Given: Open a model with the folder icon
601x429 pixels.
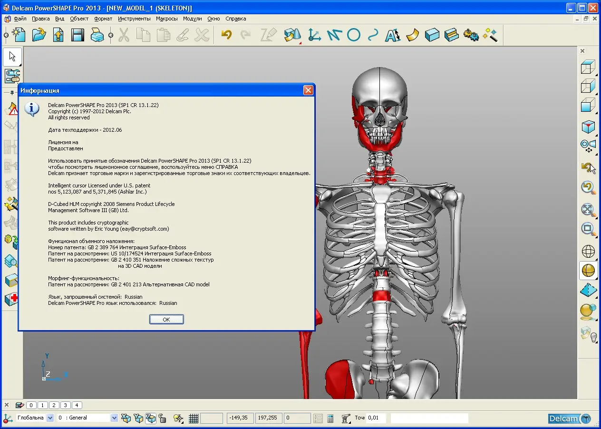Looking at the screenshot, I should tap(39, 35).
